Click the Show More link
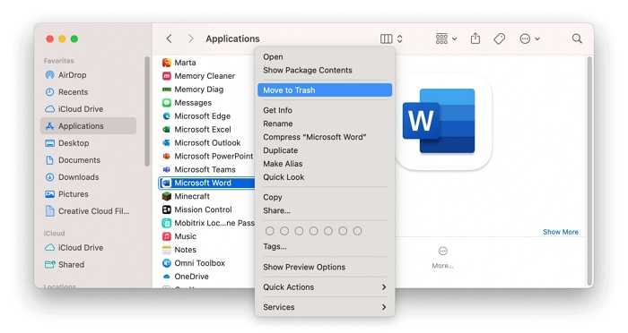Image resolution: width=628 pixels, height=333 pixels. coord(561,232)
